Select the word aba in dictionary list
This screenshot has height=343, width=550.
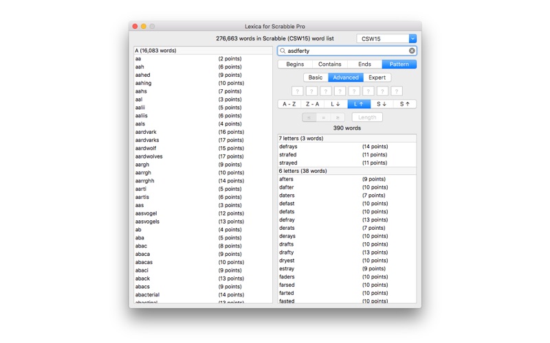[203, 237]
